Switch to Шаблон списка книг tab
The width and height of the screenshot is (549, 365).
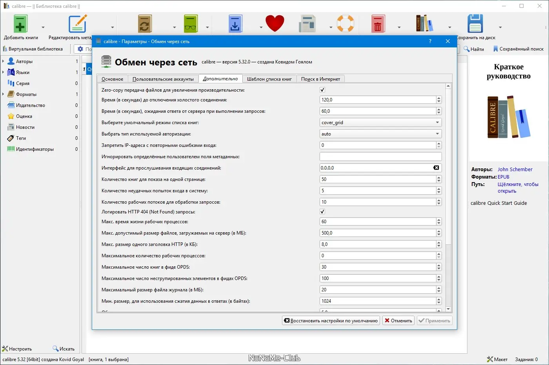click(x=269, y=79)
